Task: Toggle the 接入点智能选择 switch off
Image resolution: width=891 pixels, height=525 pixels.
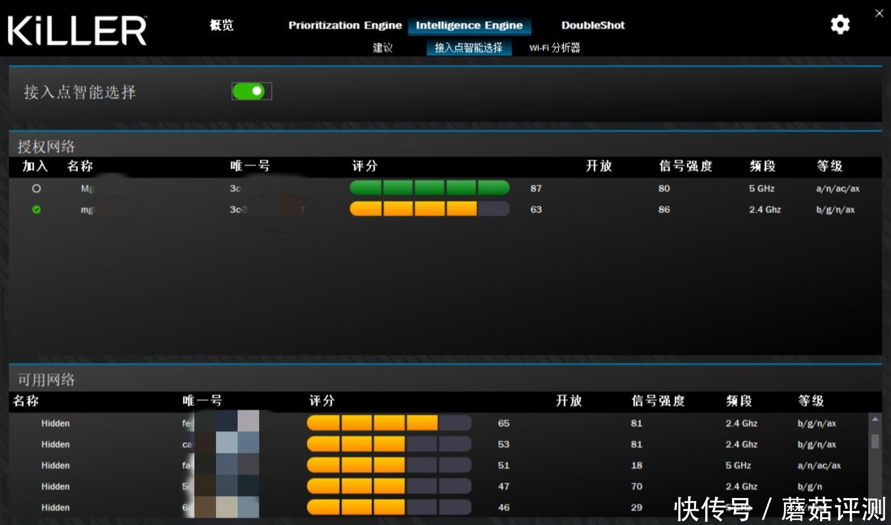Action: [252, 91]
